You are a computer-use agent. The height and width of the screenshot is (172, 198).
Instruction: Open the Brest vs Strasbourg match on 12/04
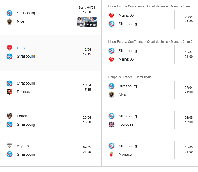pyautogui.click(x=50, y=52)
